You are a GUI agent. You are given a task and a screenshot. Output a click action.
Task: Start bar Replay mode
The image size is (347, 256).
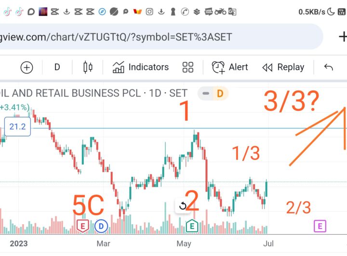click(x=283, y=67)
